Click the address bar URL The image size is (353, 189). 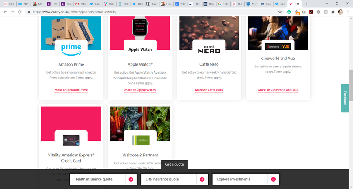point(75,12)
